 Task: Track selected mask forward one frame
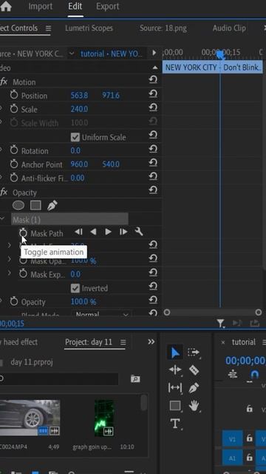click(x=123, y=232)
